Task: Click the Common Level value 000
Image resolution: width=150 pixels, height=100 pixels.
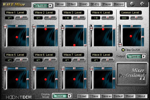Action: 124,18
